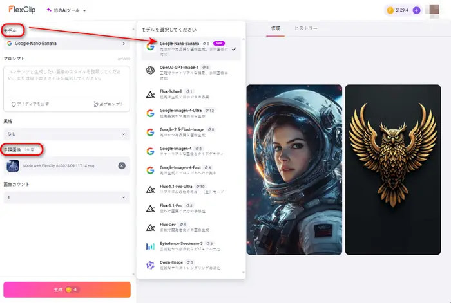The height and width of the screenshot is (303, 451).
Task: Click the Flux-1.1-Pro logo icon
Action: pos(150,208)
